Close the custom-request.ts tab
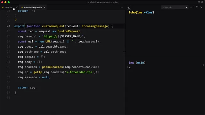Viewport: 205px width, 115px height. 45,7
